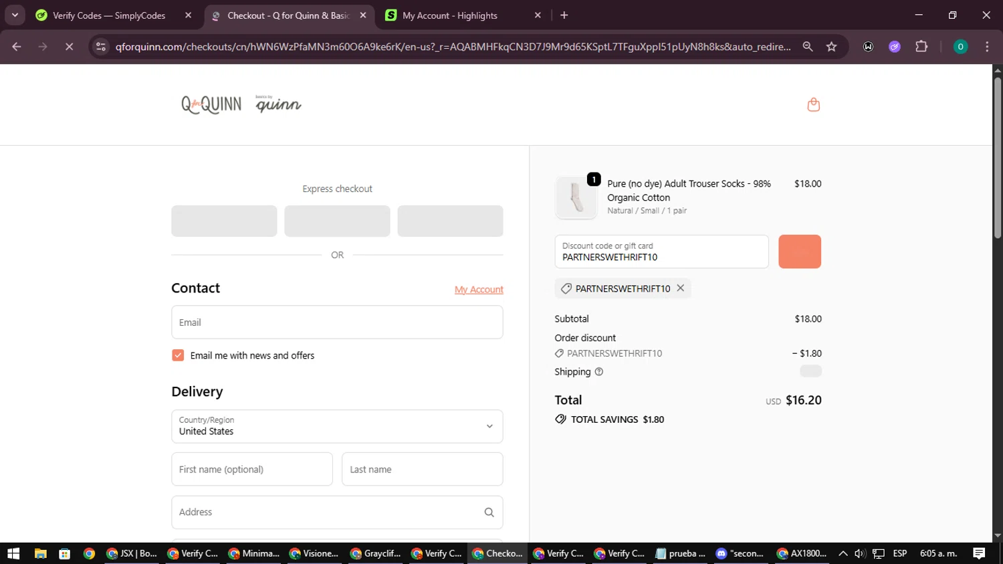Click the orange apply discount button
1003x564 pixels.
tap(800, 252)
